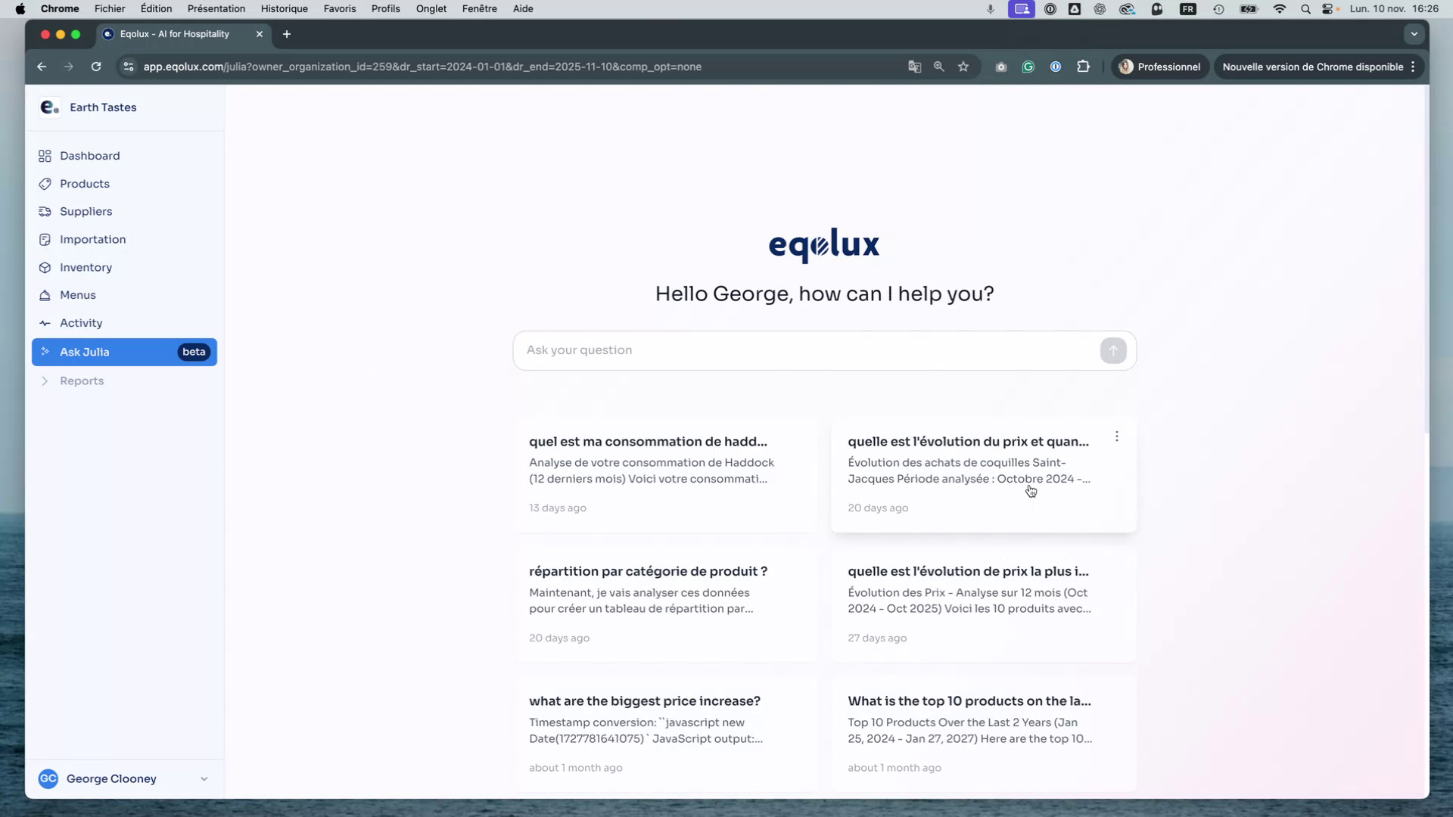Select Products in the sidebar
This screenshot has width=1453, height=817.
[84, 183]
